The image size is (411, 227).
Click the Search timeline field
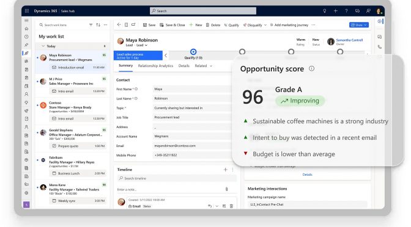(x=177, y=178)
